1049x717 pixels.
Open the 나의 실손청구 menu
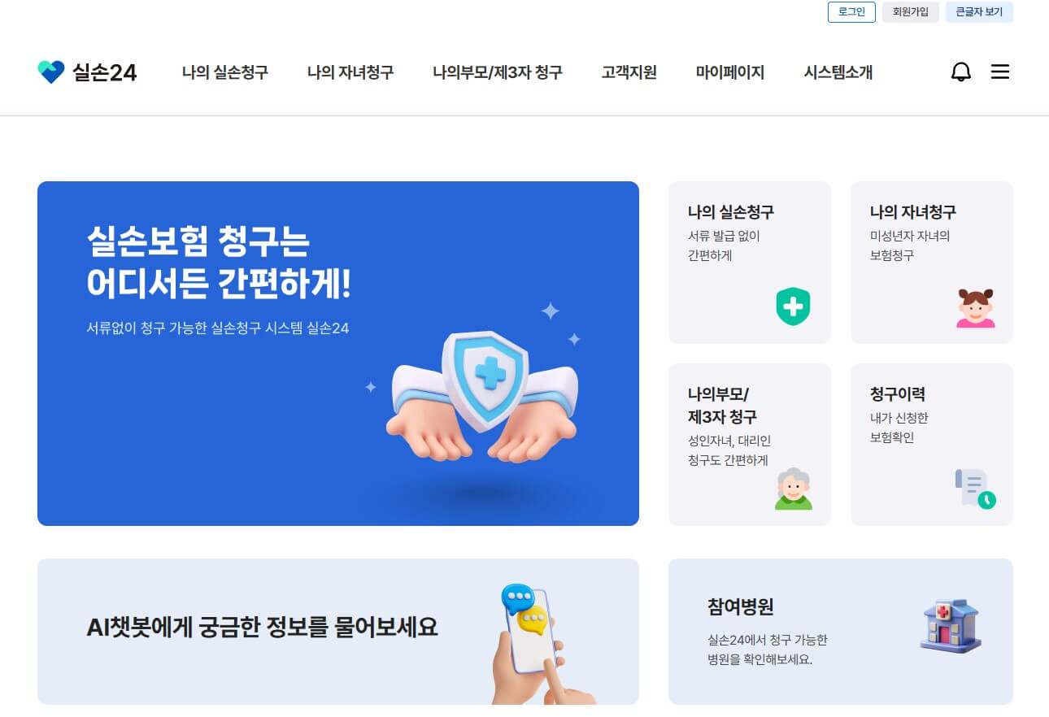click(225, 72)
